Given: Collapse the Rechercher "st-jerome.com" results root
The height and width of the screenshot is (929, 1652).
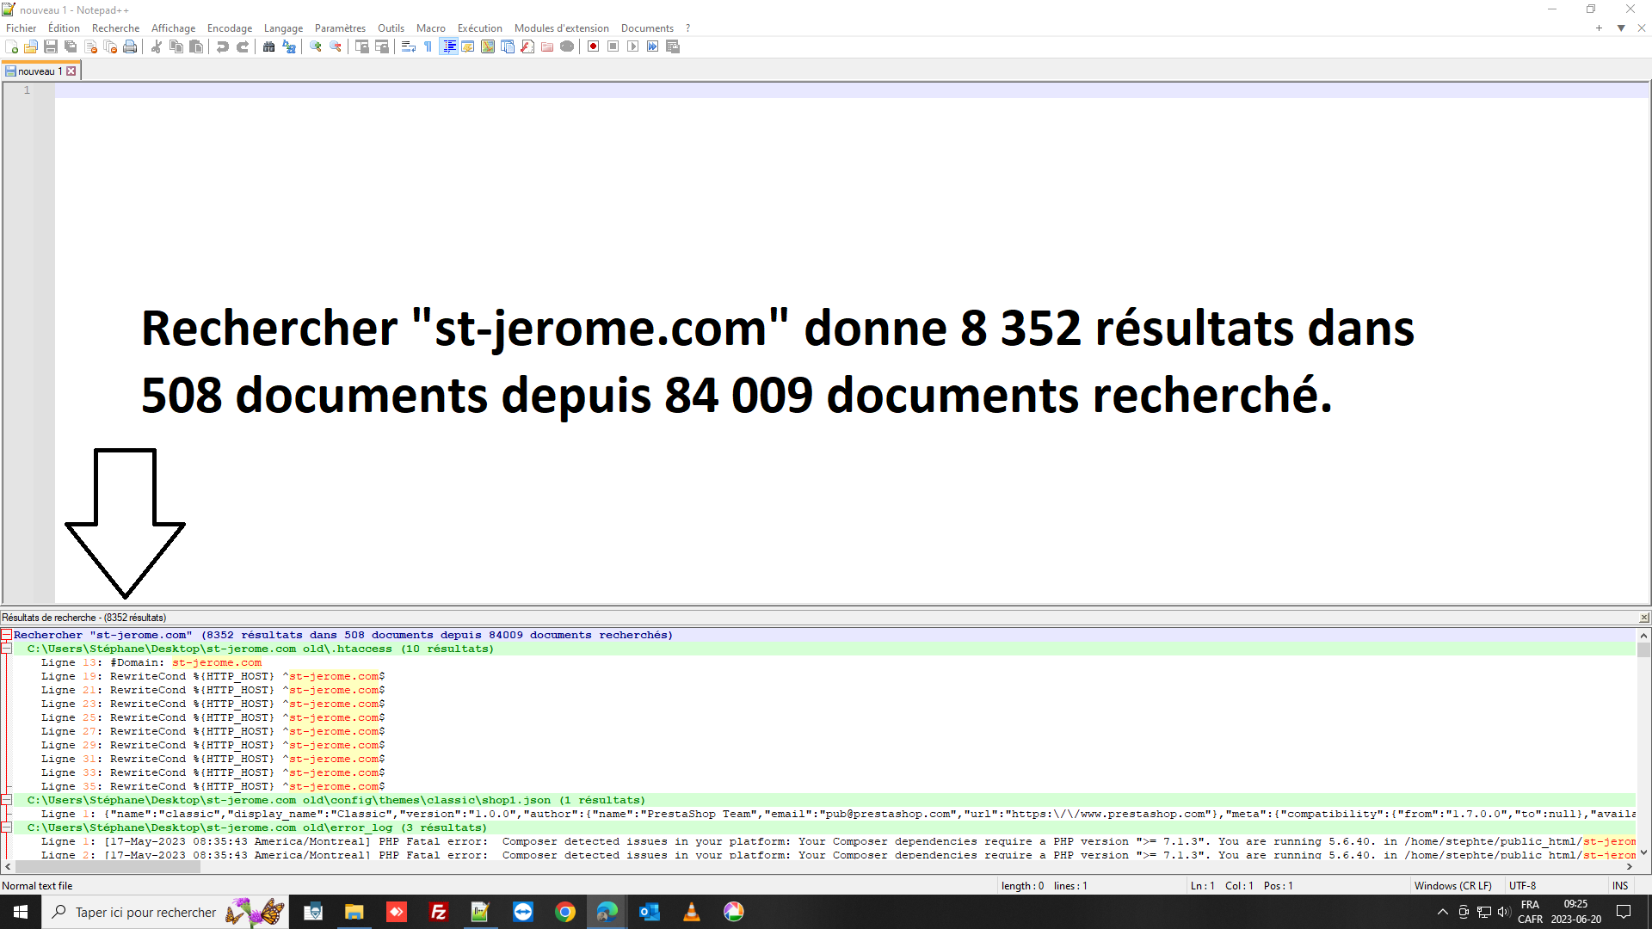Looking at the screenshot, I should click(6, 635).
